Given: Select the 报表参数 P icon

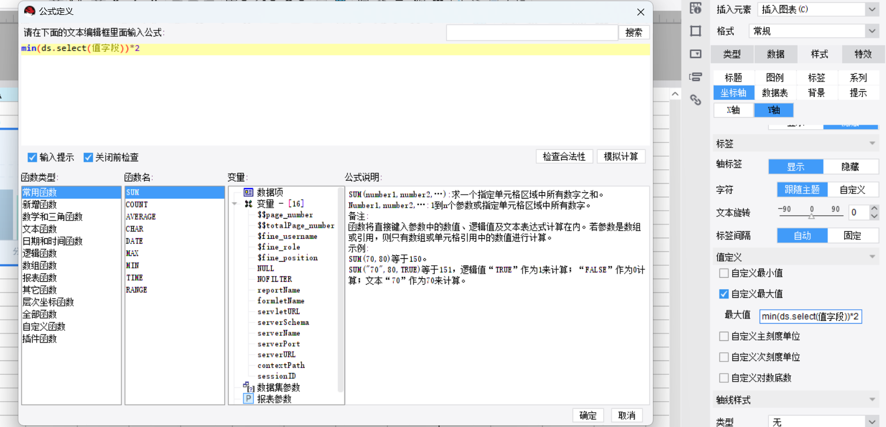Looking at the screenshot, I should point(248,399).
